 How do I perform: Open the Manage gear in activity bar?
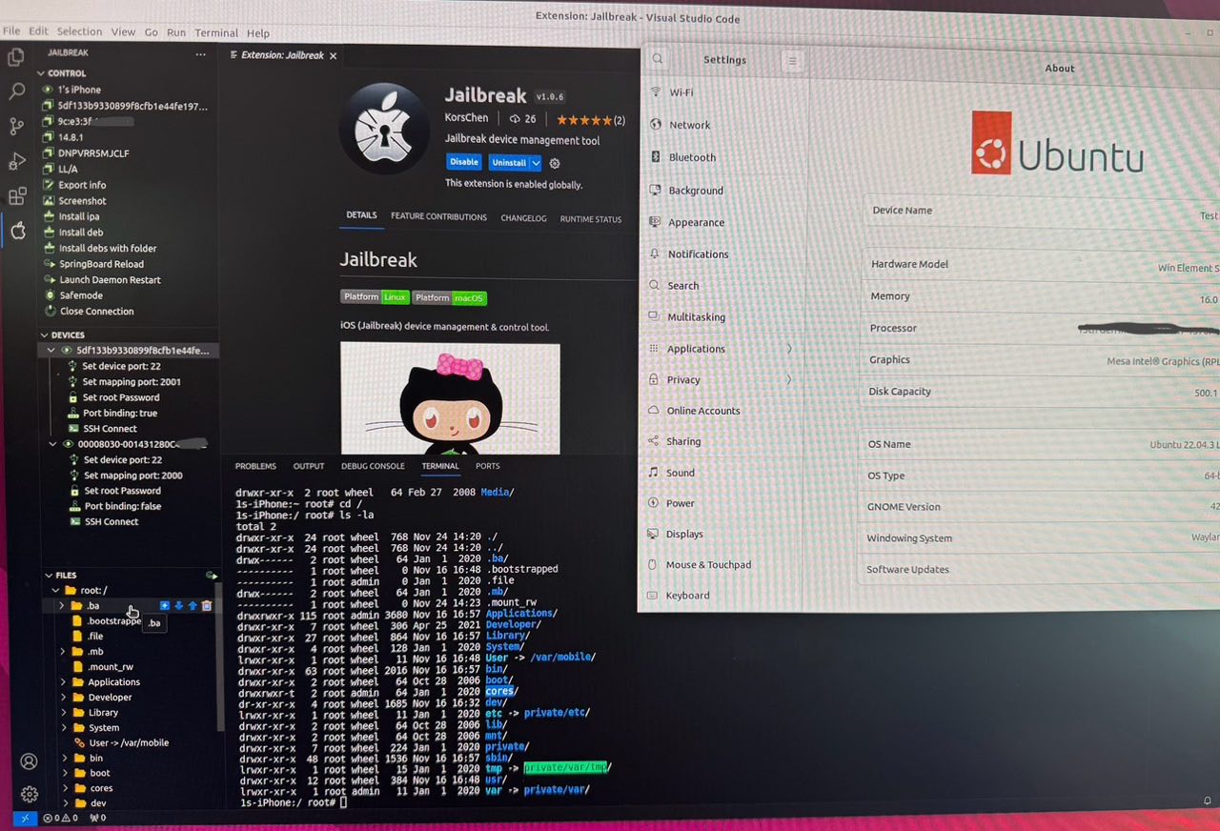[29, 794]
